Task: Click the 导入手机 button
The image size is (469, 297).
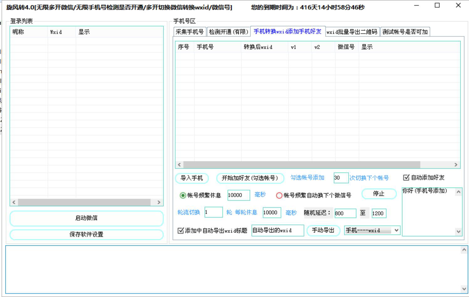Action: point(192,178)
